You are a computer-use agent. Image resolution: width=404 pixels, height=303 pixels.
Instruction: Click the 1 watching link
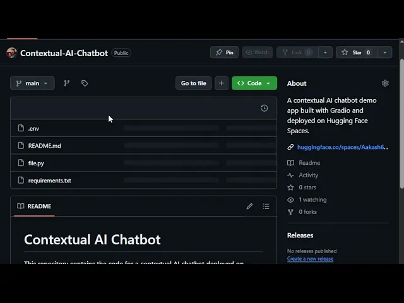pyautogui.click(x=312, y=199)
